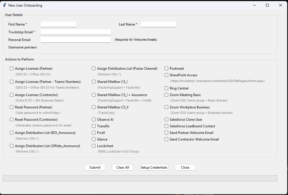
Task: Check Reset Password (Contractor)
Action: (x=11, y=119)
